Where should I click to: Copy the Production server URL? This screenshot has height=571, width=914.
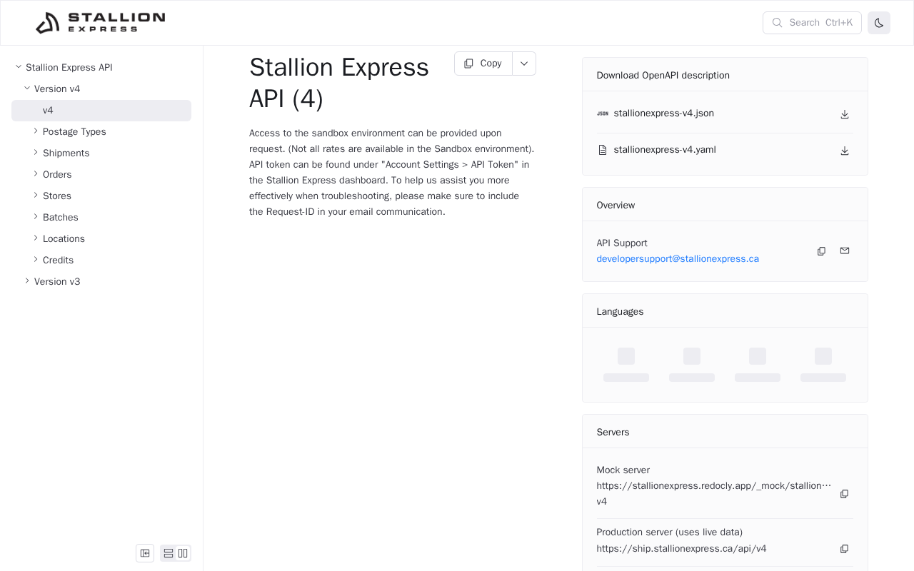(x=844, y=549)
